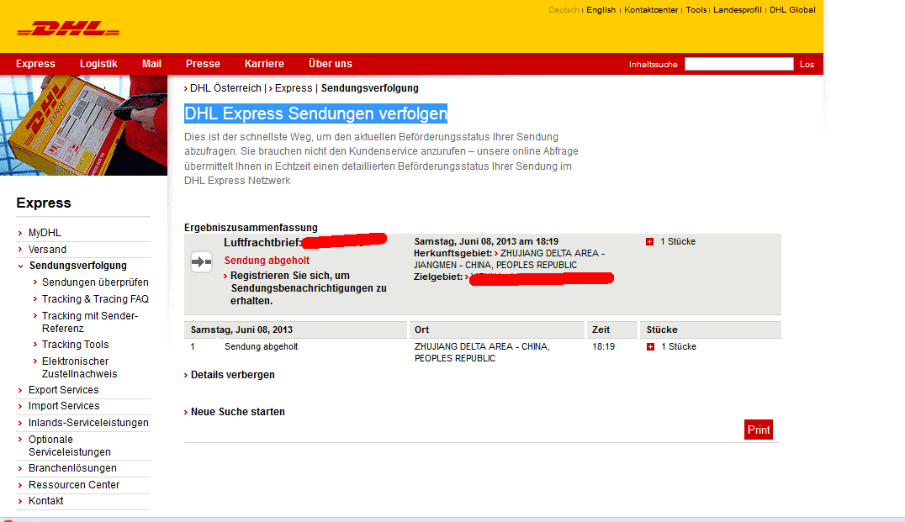Click the Sendung abgeholt red status text

tap(267, 260)
